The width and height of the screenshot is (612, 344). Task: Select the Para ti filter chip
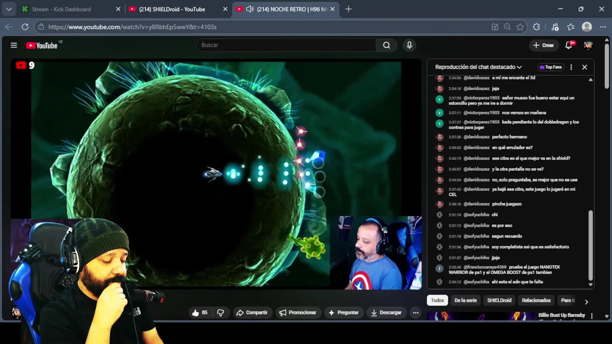click(x=568, y=300)
